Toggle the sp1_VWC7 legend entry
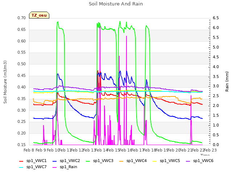This screenshot has width=232, height=174. 33,167
